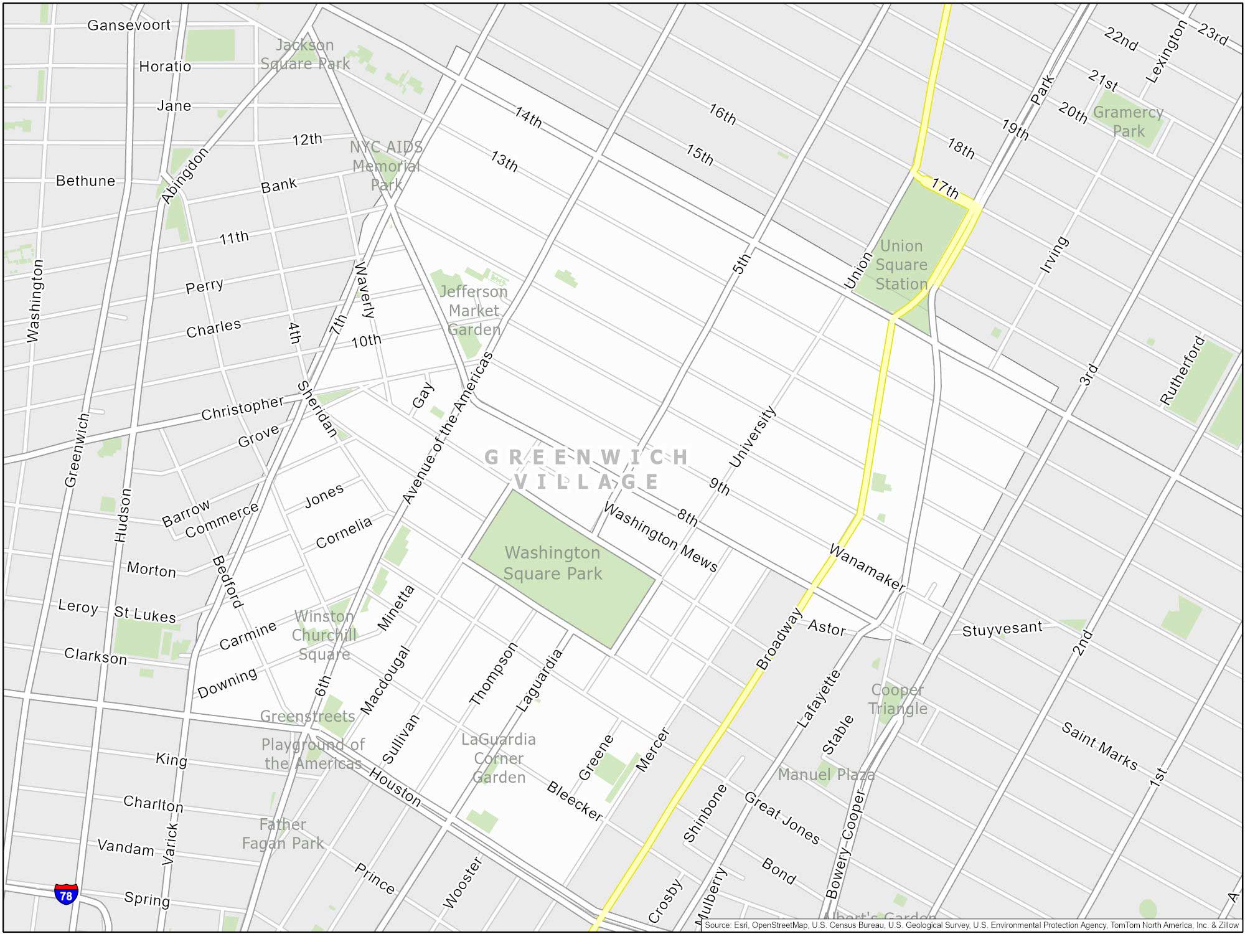Select the Rutherford street label

(x=1183, y=370)
